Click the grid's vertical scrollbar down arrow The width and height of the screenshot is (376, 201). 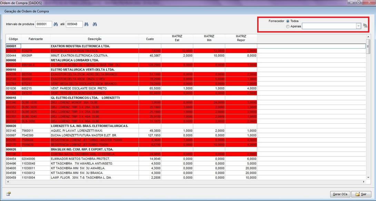368,178
